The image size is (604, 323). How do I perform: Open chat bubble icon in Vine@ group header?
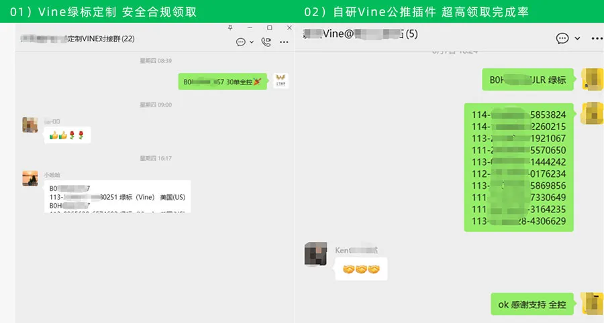tap(562, 38)
